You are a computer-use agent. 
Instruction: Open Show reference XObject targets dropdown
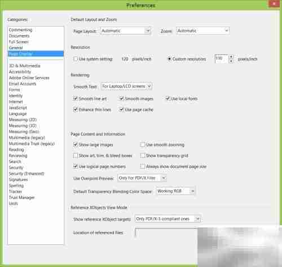168,219
